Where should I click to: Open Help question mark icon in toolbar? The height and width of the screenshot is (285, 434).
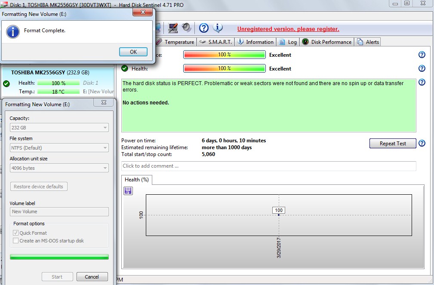pyautogui.click(x=204, y=28)
